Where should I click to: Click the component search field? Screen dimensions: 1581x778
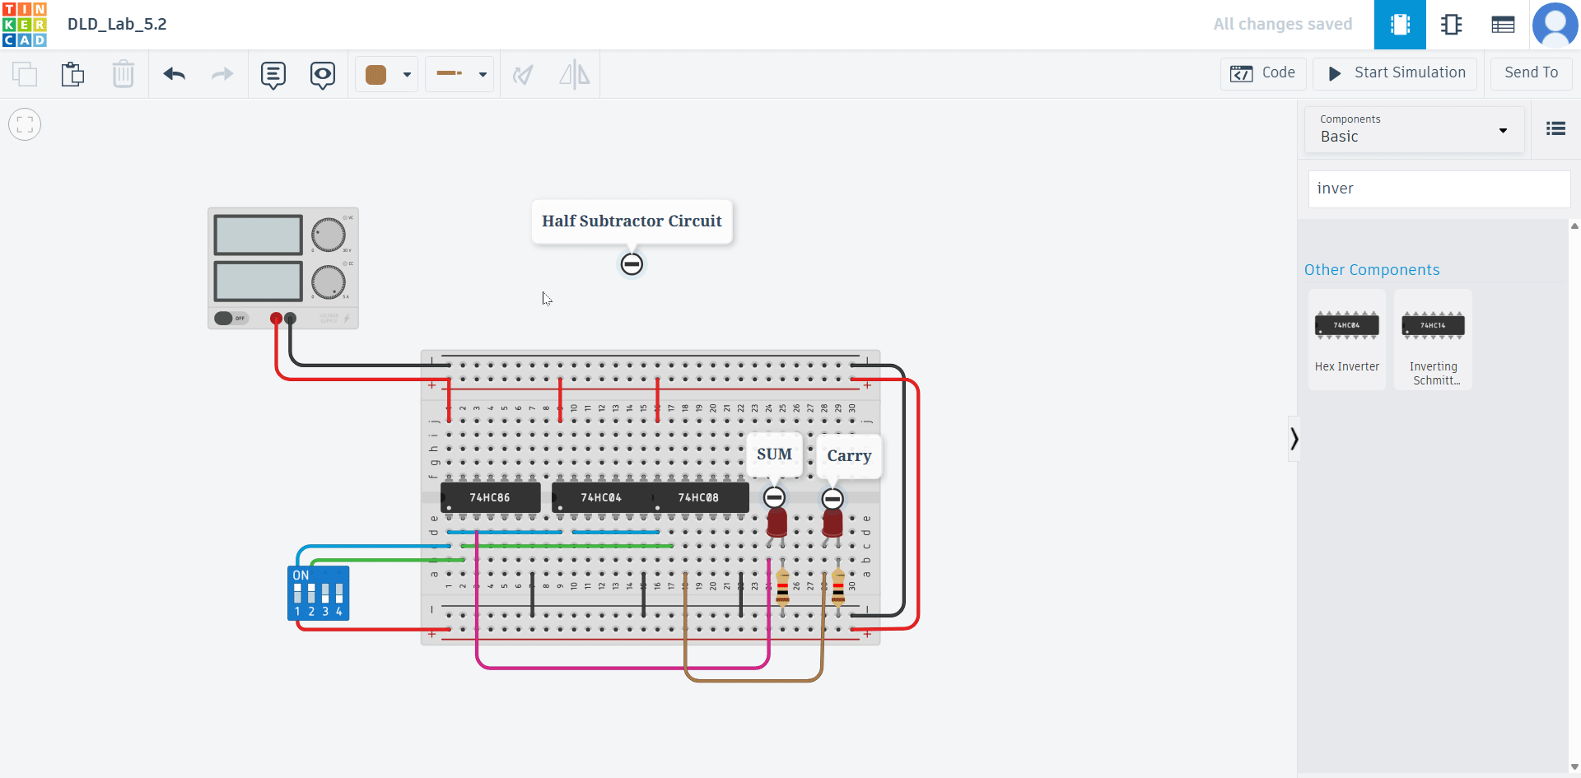1439,189
